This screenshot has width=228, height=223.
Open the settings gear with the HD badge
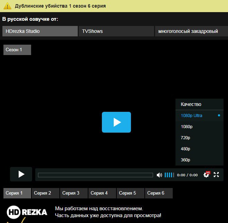207,174
